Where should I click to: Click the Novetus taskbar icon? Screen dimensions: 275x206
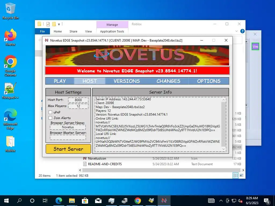[164, 201]
